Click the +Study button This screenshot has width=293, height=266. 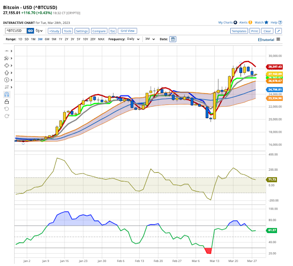[54, 31]
